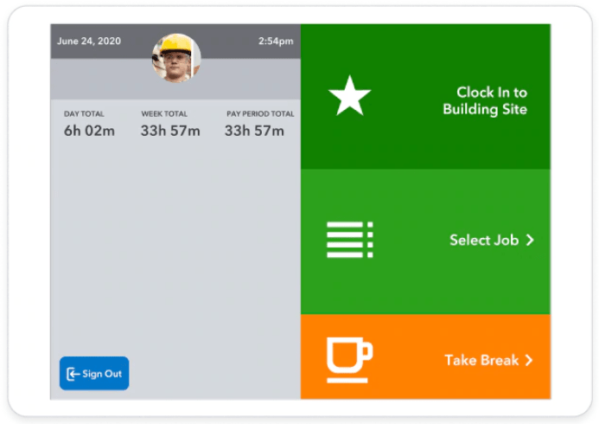This screenshot has height=424, width=599.
Task: Click the chevron next to Select Job
Action: click(530, 240)
